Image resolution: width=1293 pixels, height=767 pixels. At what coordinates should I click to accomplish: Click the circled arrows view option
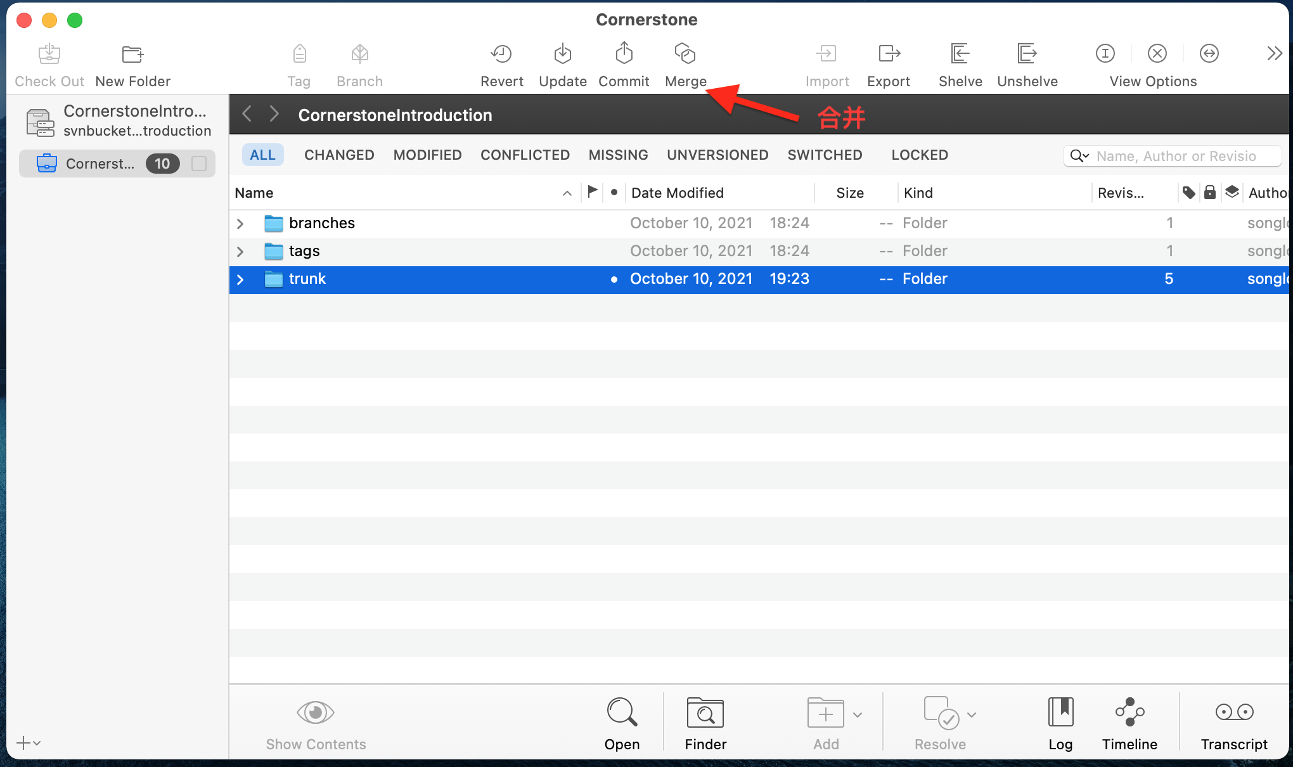point(1209,54)
